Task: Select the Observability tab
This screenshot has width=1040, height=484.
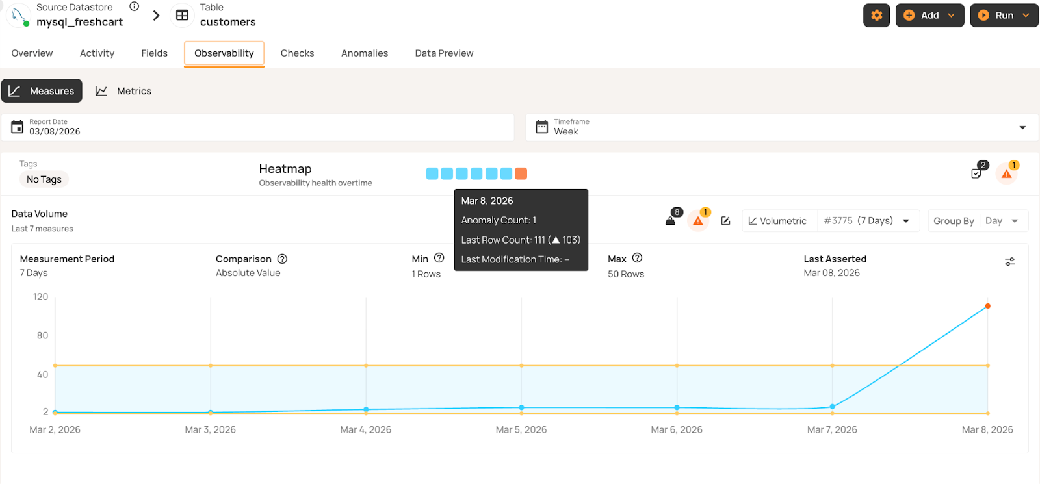Action: [224, 53]
